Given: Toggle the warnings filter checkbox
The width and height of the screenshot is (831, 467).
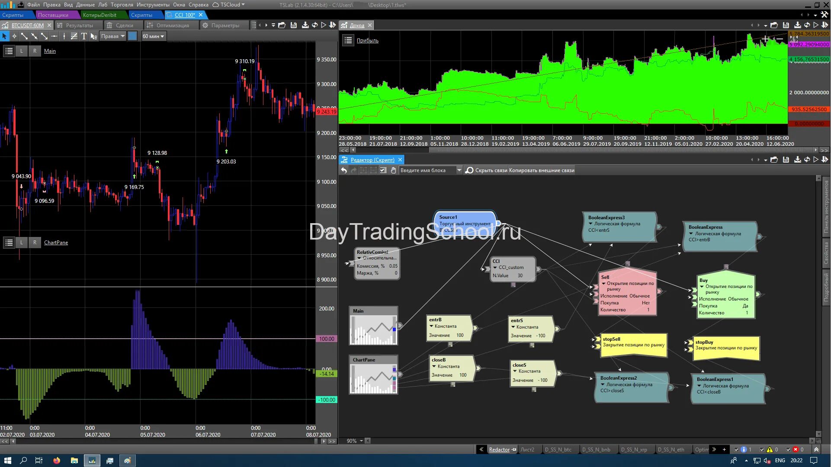Looking at the screenshot, I should pos(762,450).
